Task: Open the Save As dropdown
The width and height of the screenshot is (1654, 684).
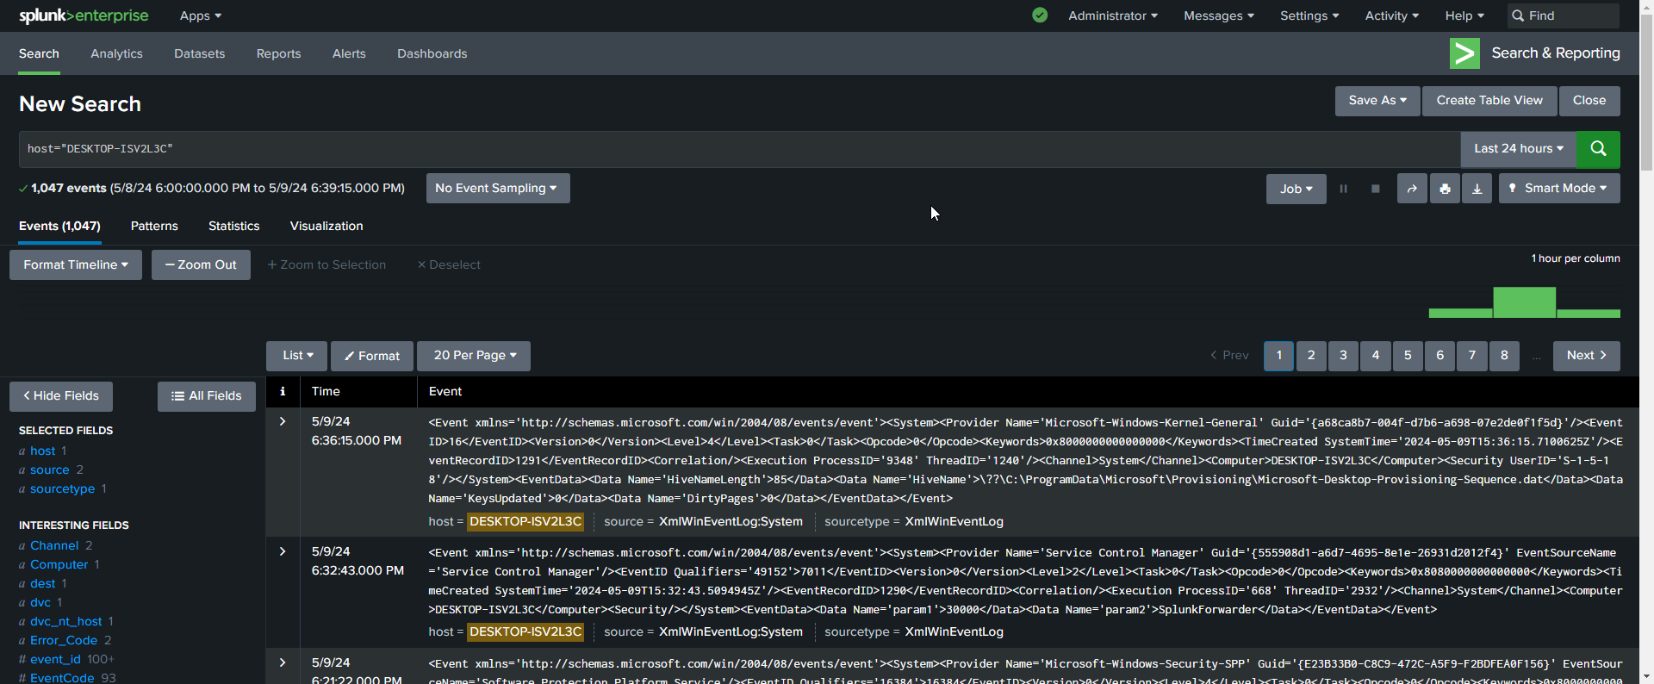Action: click(1377, 101)
